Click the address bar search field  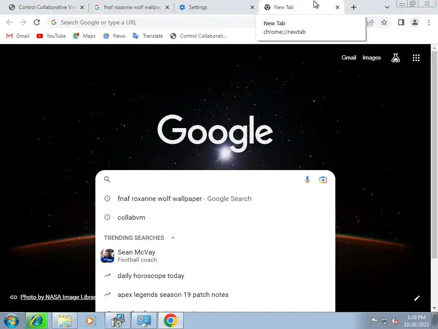151,22
